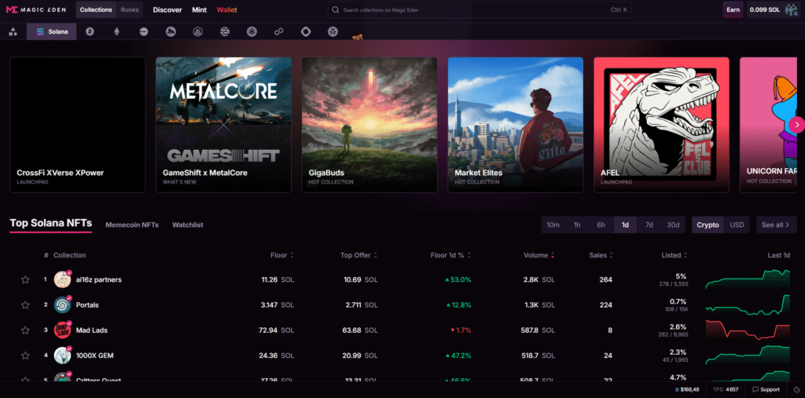Open the CrossFi XVerse XPower card
The width and height of the screenshot is (805, 398).
(78, 125)
